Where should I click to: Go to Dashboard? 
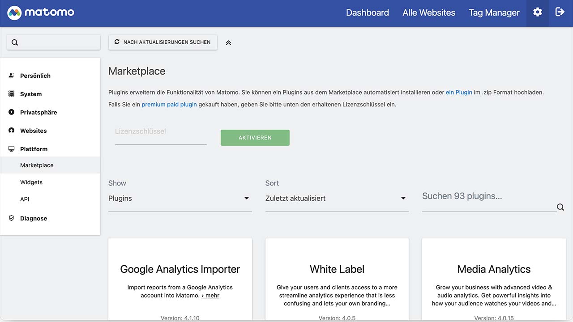(x=368, y=13)
